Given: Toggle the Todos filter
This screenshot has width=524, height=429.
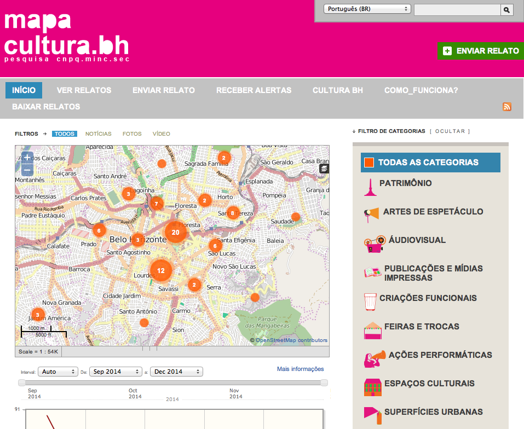Looking at the screenshot, I should point(65,134).
